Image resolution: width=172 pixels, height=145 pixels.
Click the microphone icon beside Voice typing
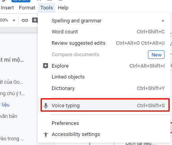46,106
